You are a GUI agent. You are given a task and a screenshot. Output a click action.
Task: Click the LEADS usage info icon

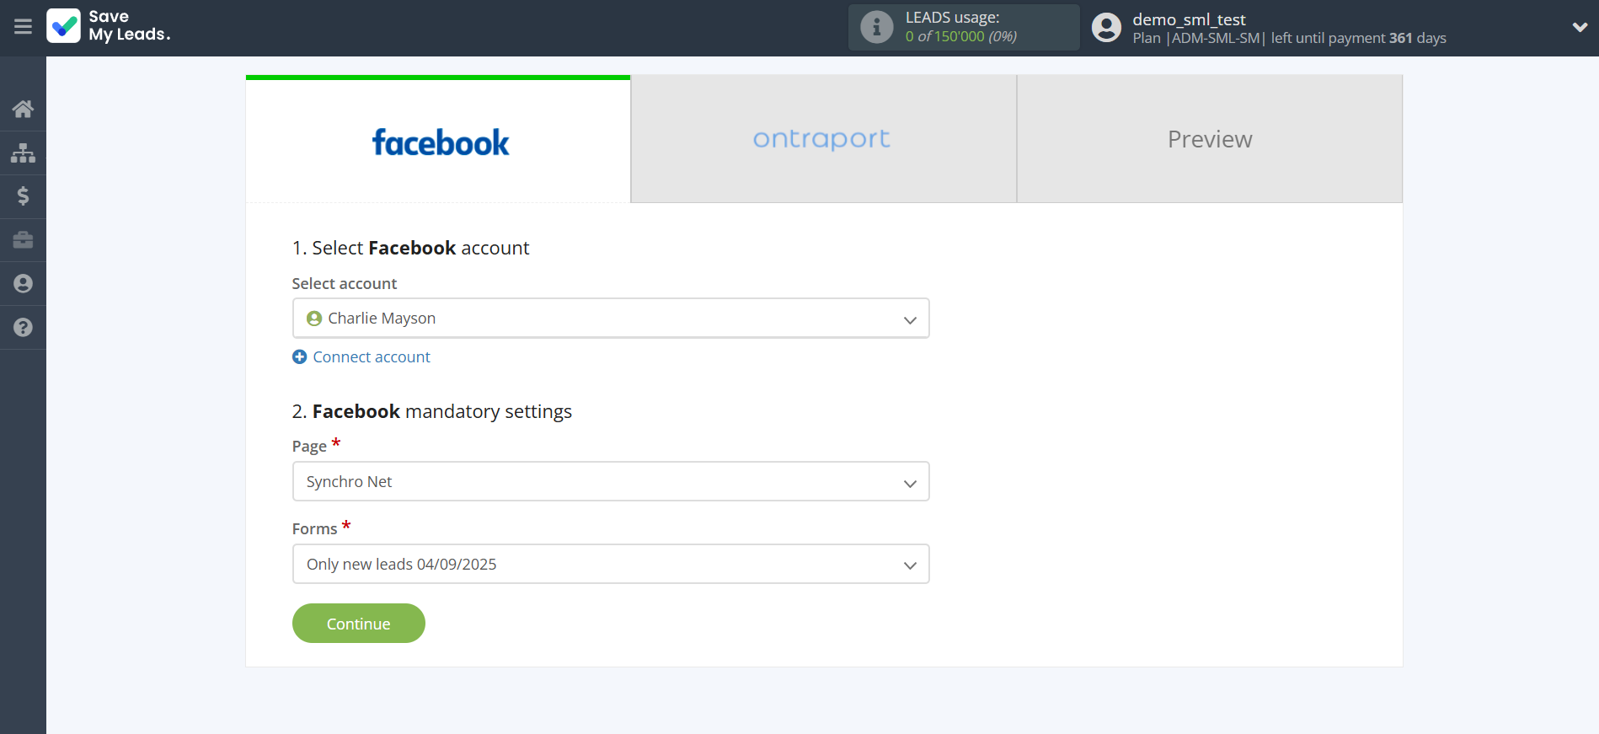876,28
